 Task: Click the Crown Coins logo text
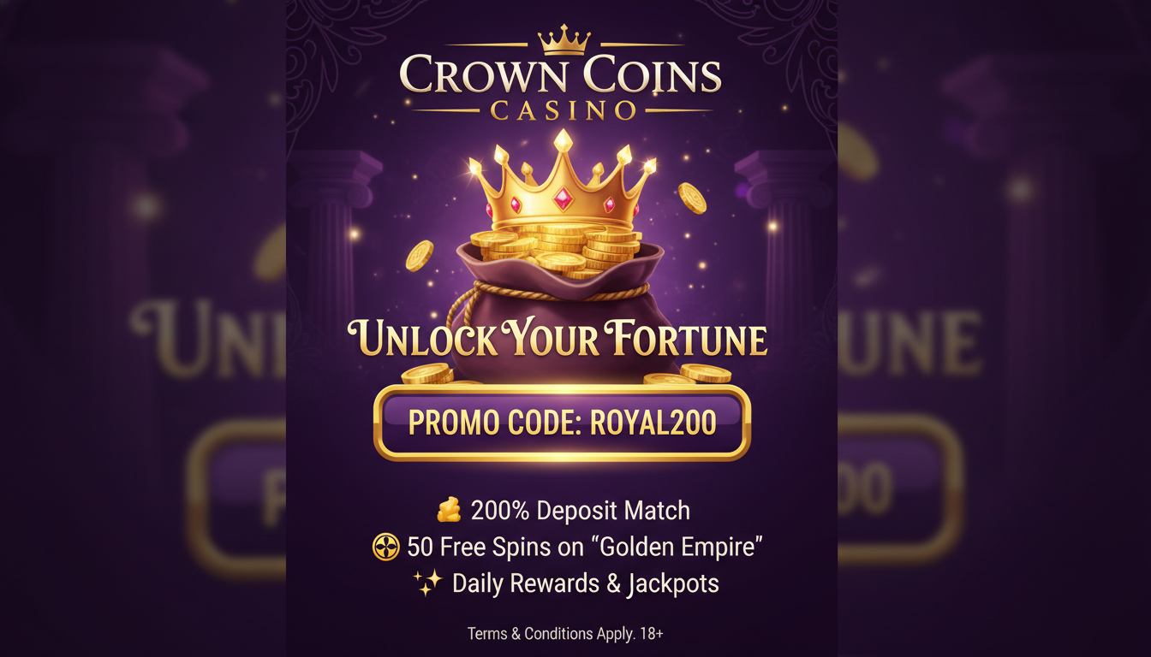(x=562, y=74)
